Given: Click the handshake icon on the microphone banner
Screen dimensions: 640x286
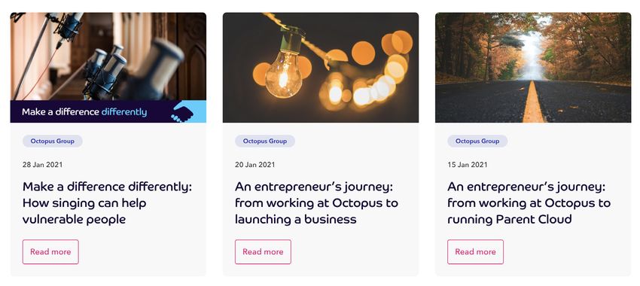Looking at the screenshot, I should pos(183,112).
